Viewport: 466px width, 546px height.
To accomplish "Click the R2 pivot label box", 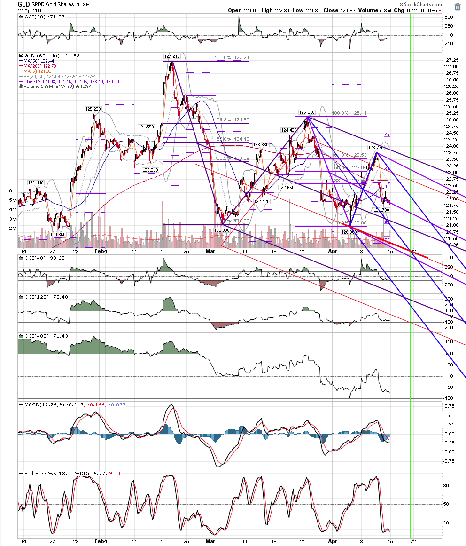I will tap(387, 134).
